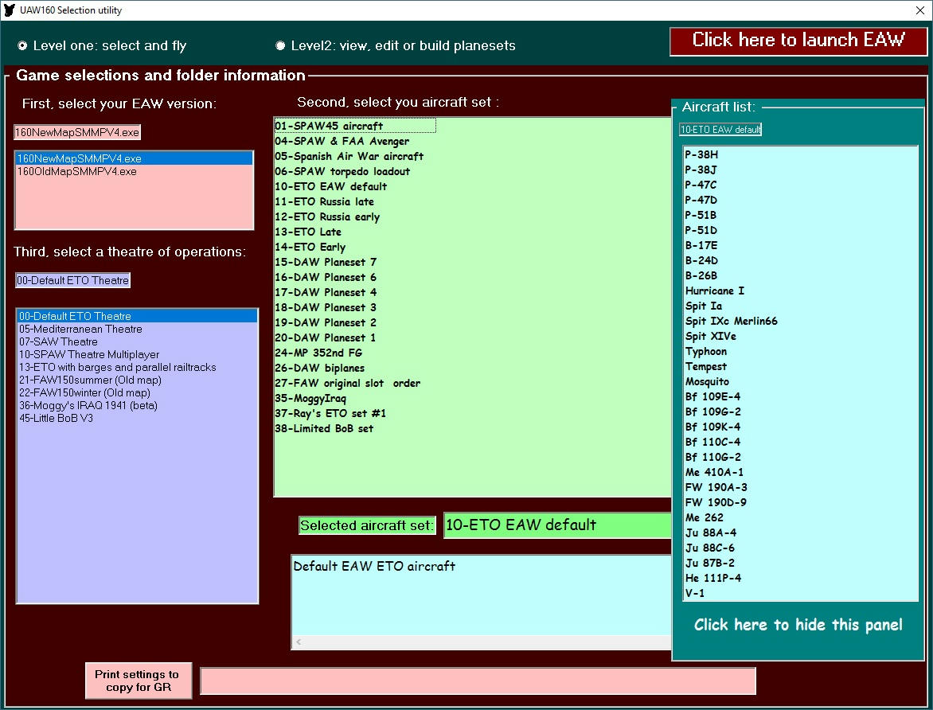The image size is (933, 710).
Task: Click the pink print settings output field
Action: point(478,681)
